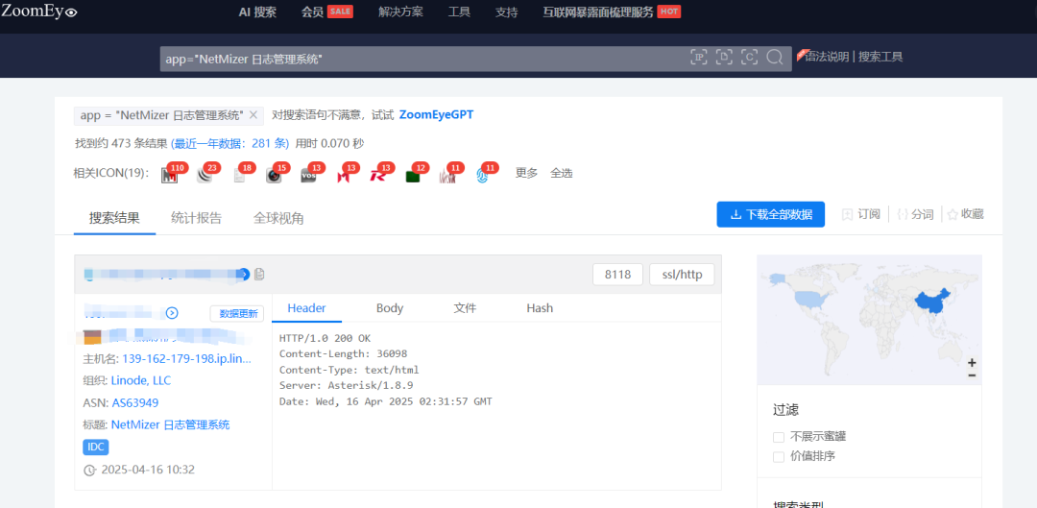Open 支持 menu
This screenshot has height=508, width=1037.
[x=507, y=12]
